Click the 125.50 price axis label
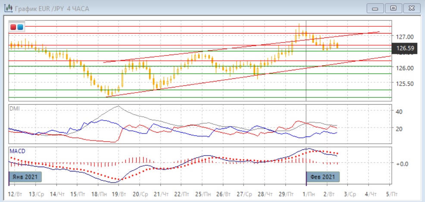 point(405,84)
